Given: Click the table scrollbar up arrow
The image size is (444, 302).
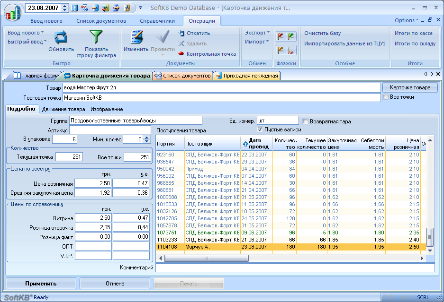Looking at the screenshot, I should pyautogui.click(x=430, y=140).
